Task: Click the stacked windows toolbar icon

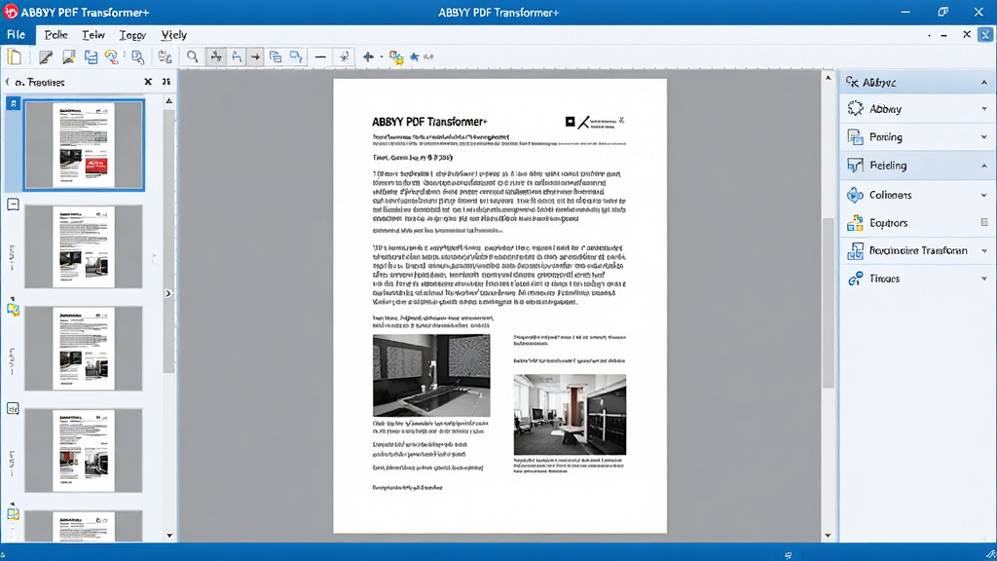Action: (x=275, y=56)
